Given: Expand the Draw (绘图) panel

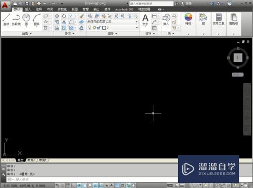Looking at the screenshot, I should tap(27, 34).
